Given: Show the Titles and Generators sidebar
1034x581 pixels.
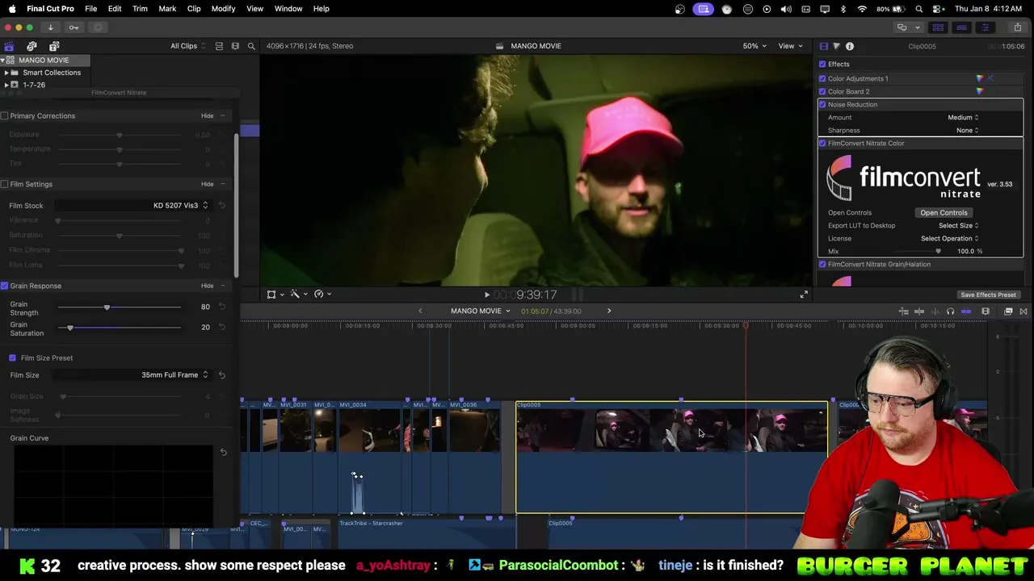Looking at the screenshot, I should point(54,46).
